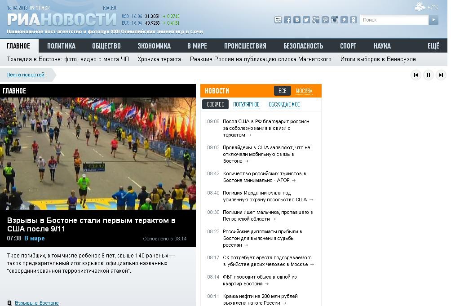
Task: Click the document icon beside Взрывы в Бостоне
Action: coord(10,303)
